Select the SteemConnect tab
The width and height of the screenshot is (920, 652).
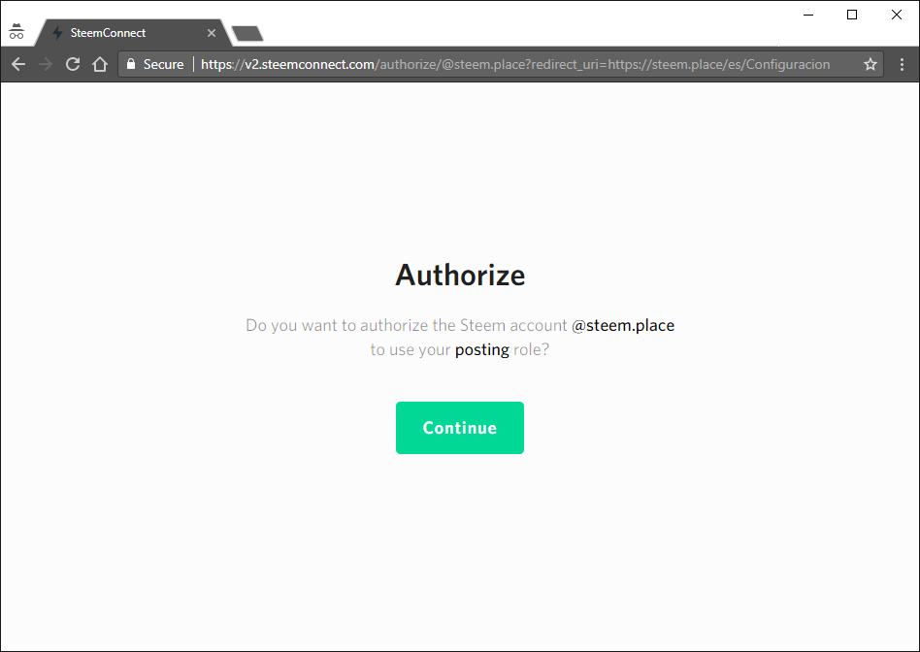pos(132,33)
